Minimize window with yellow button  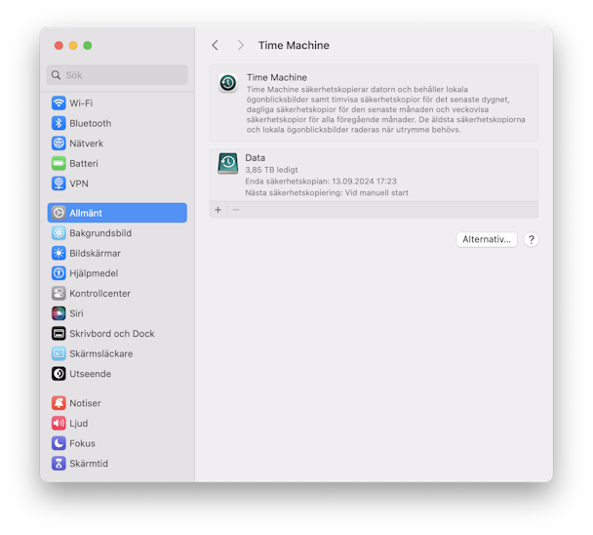pos(73,46)
